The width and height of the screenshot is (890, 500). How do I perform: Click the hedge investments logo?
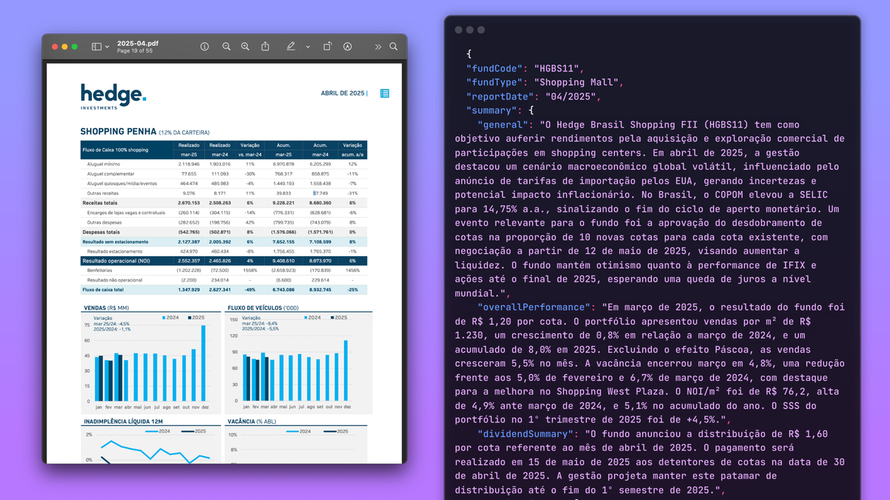(113, 97)
